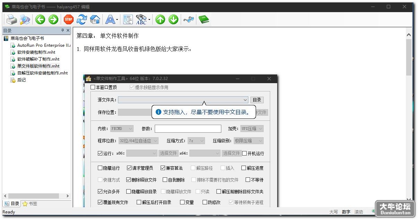Toggle the 兼容算法 checkbox
The width and height of the screenshot is (418, 220).
(163, 168)
